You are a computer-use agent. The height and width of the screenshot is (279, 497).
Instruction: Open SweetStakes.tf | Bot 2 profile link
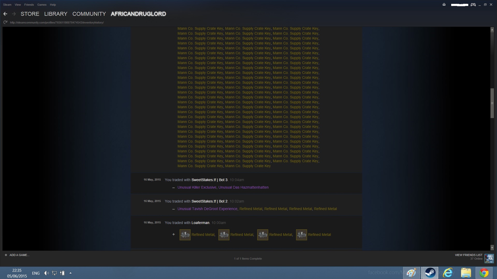[209, 201]
